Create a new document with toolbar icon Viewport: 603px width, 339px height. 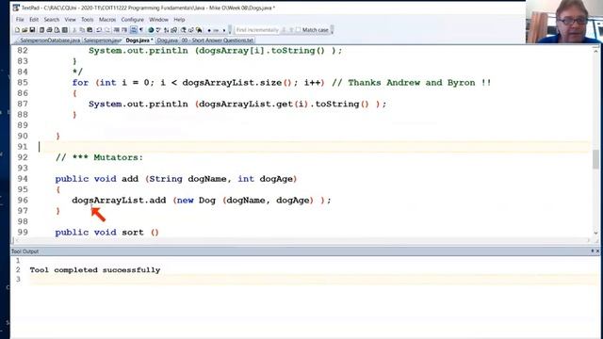click(17, 30)
